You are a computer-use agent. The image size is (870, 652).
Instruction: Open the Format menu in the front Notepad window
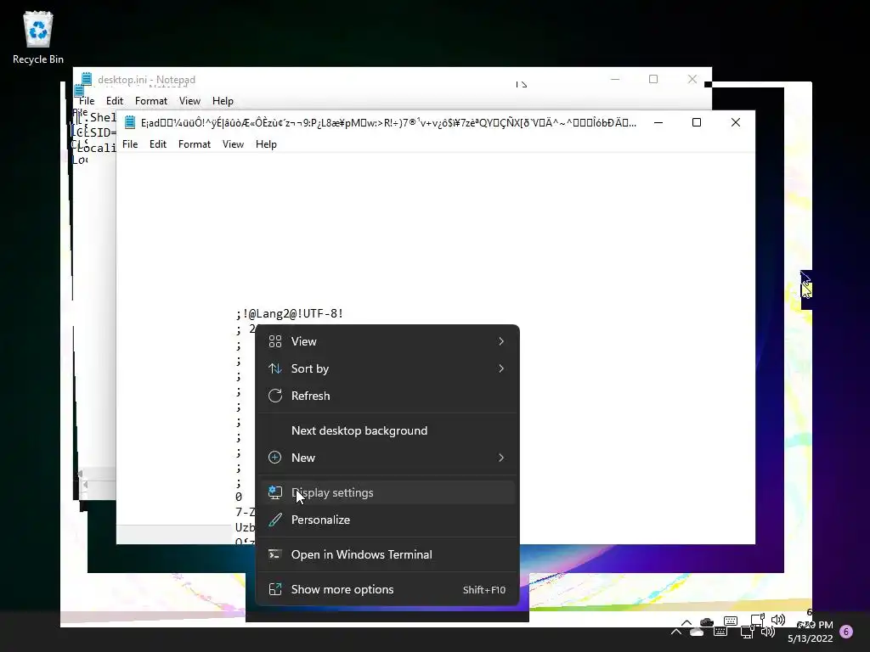(195, 144)
